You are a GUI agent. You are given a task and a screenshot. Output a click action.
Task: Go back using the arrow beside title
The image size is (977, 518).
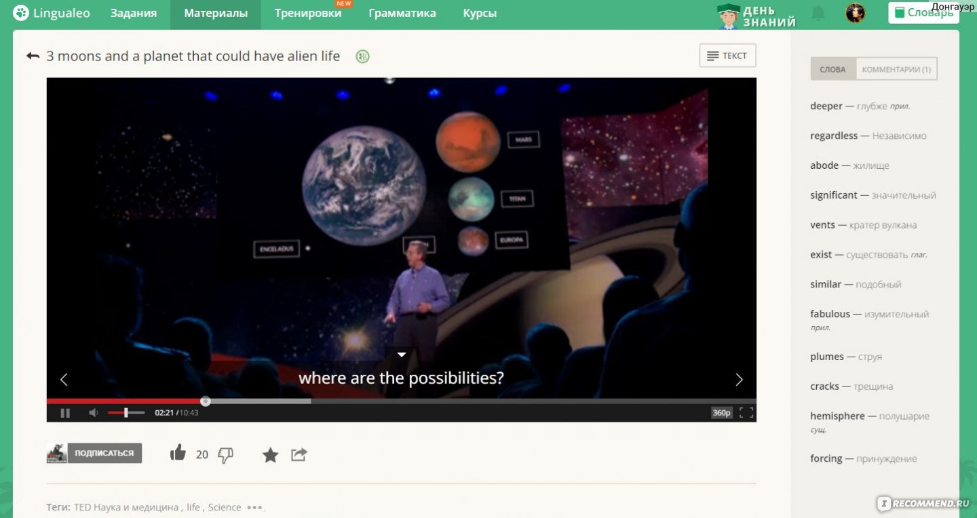(33, 56)
